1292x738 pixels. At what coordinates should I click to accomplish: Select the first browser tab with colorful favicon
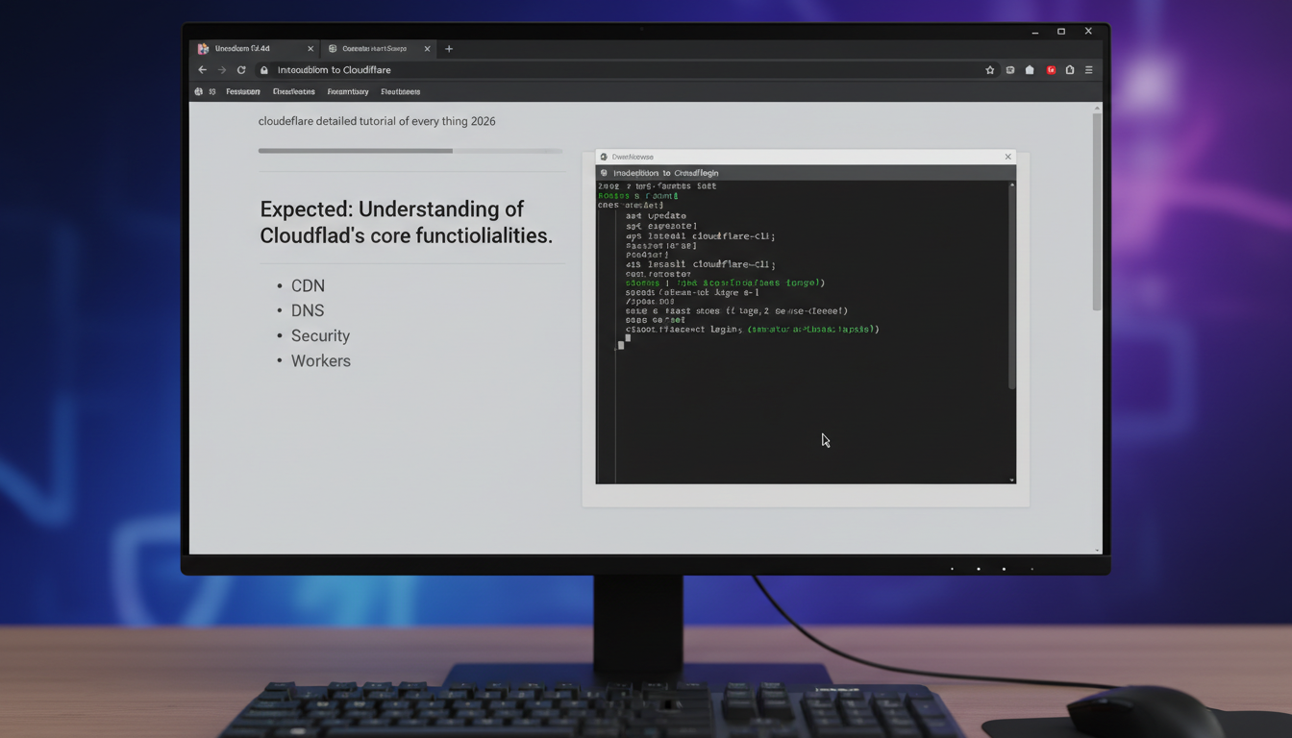[x=255, y=49]
